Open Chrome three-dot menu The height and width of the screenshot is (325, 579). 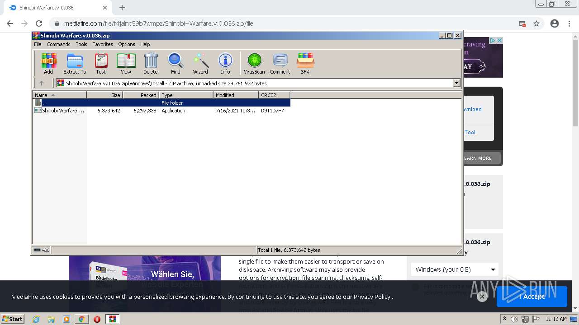570,23
